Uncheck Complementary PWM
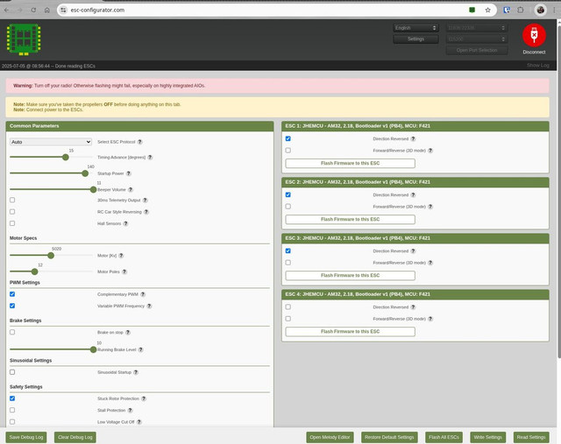Screen dimensions: 561x444 pyautogui.click(x=12, y=294)
